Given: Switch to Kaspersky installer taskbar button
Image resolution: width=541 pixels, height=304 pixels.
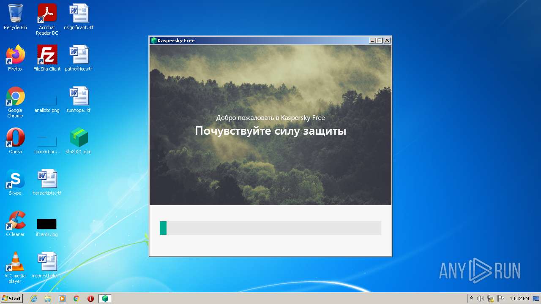Looking at the screenshot, I should [x=105, y=299].
